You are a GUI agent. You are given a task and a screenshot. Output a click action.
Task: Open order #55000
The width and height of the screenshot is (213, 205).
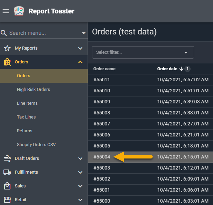click(102, 201)
